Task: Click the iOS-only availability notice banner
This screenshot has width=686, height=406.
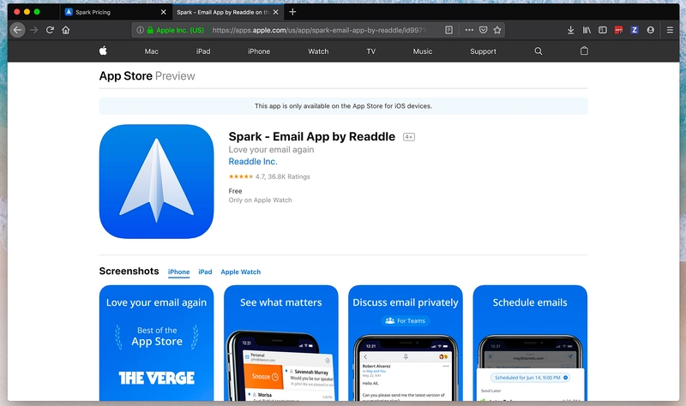Action: (x=344, y=106)
